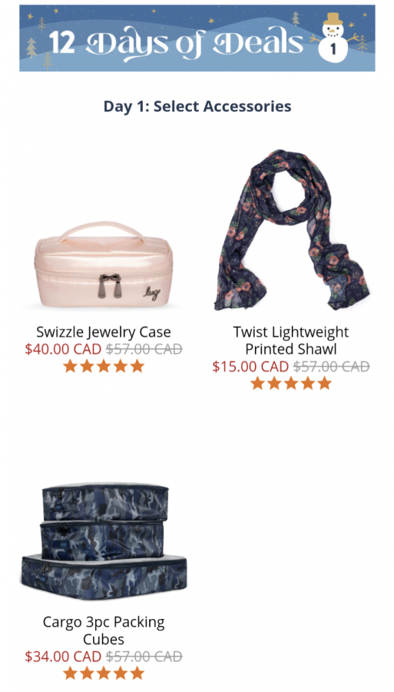Click the Twist Lightweight Printed Shawl title
This screenshot has height=692, width=394.
pos(291,341)
